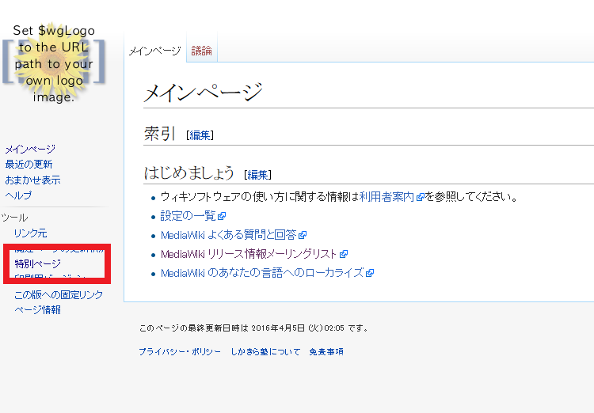This screenshot has width=594, height=413.
Task: Open ページ情報 in the sidebar
Action: 37,309
